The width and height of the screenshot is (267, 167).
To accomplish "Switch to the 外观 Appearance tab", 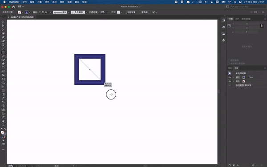I will 236,68.
